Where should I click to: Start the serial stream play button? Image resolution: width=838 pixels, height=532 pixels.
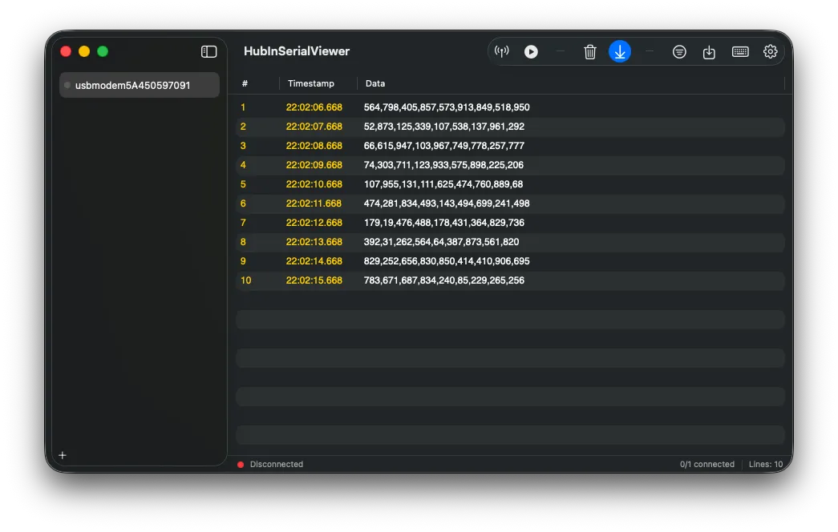(531, 51)
